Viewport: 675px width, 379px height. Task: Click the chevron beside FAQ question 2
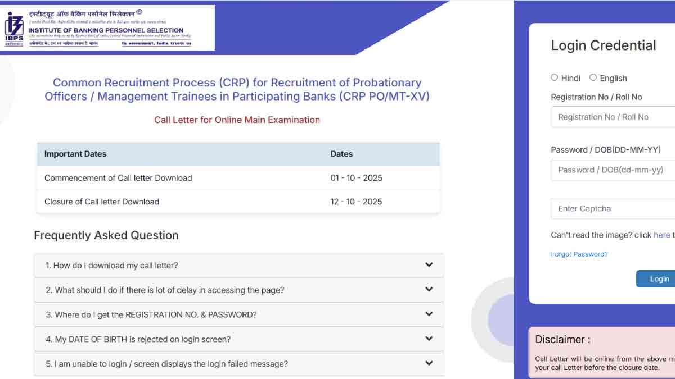click(429, 289)
